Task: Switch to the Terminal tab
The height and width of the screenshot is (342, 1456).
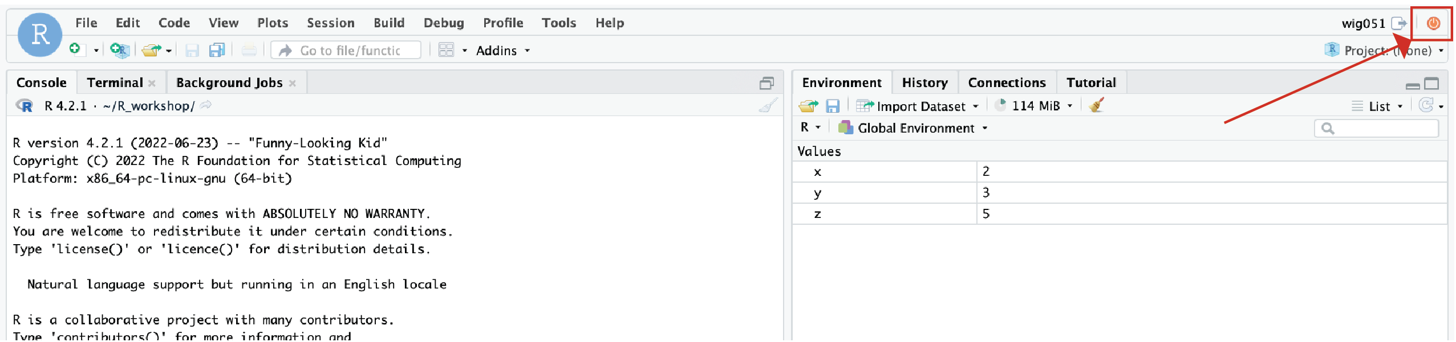Action: coord(115,83)
